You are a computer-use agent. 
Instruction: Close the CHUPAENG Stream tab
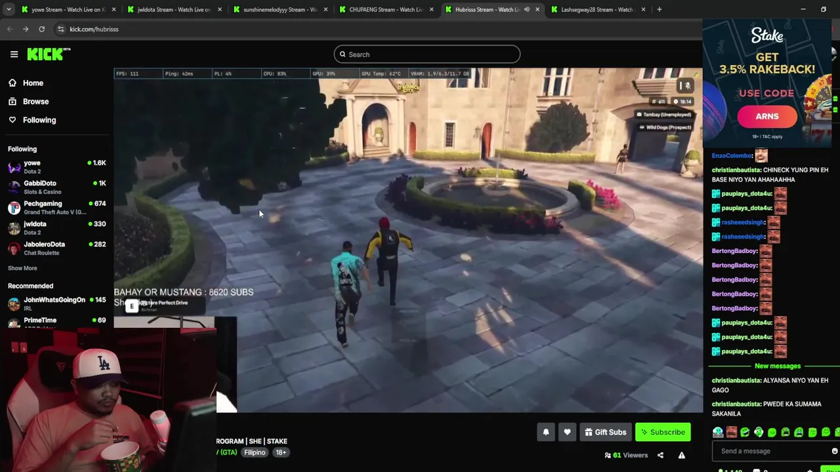click(x=432, y=9)
